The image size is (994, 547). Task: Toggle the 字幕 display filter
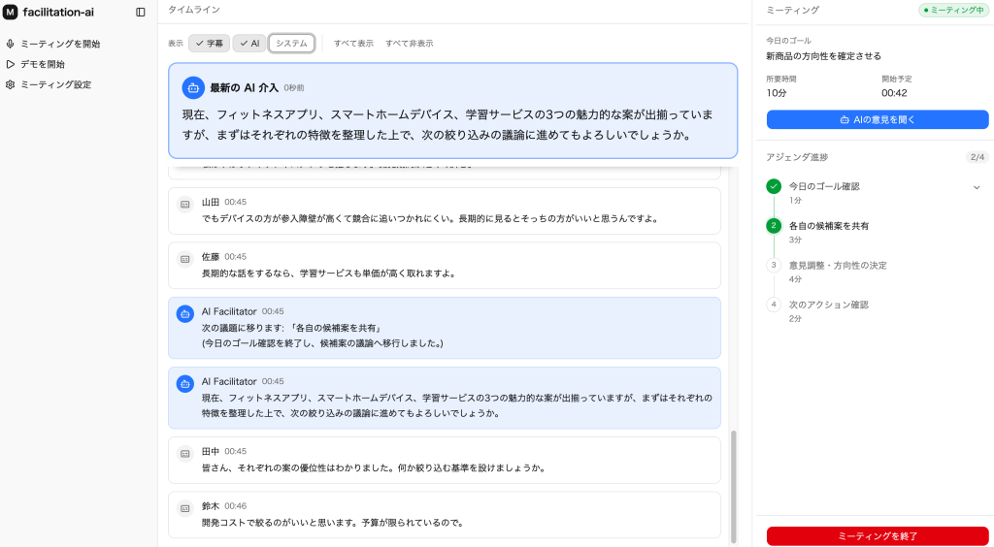[x=210, y=43]
